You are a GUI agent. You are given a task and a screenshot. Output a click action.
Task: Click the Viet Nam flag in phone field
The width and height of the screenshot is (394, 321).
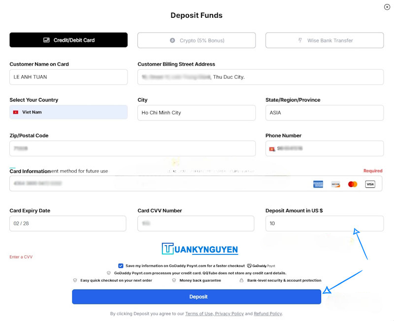pos(272,148)
